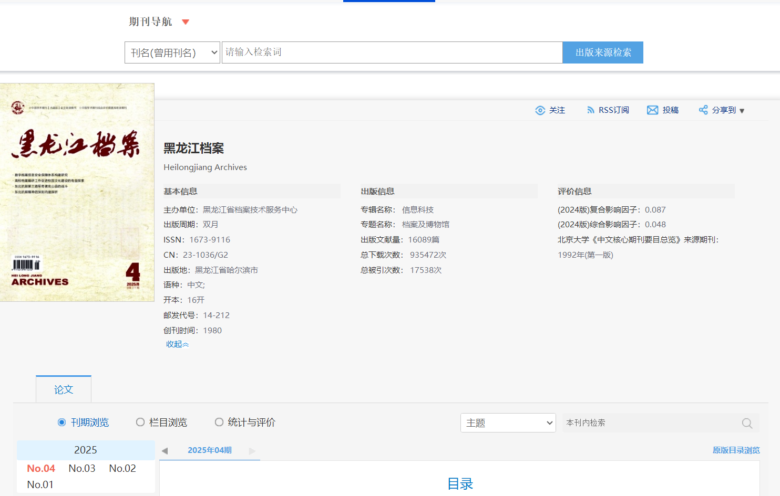The image size is (780, 496).
Task: Click the 请输入检索词 search input
Action: click(392, 52)
